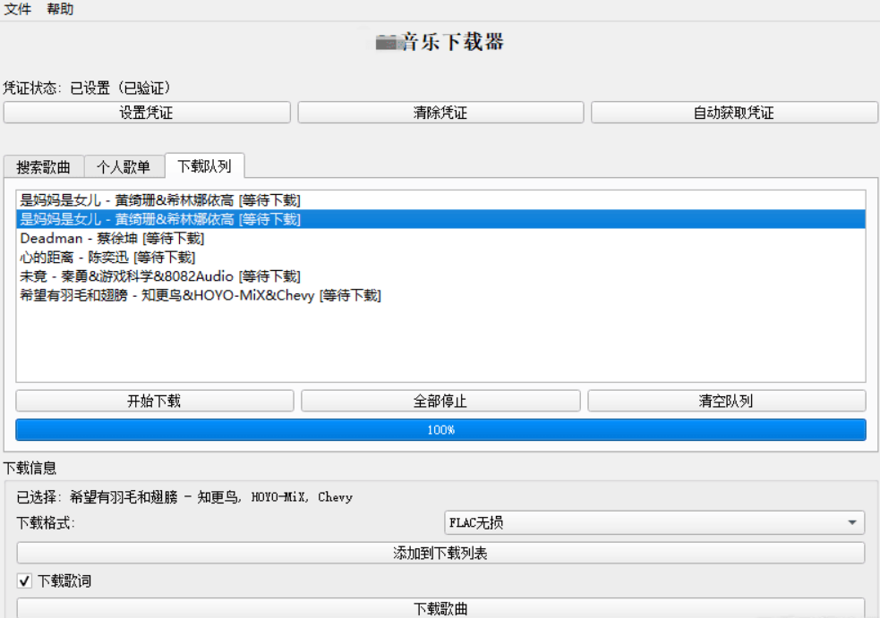Click the 100% download progress bar
Image resolution: width=880 pixels, height=618 pixels.
click(x=440, y=430)
